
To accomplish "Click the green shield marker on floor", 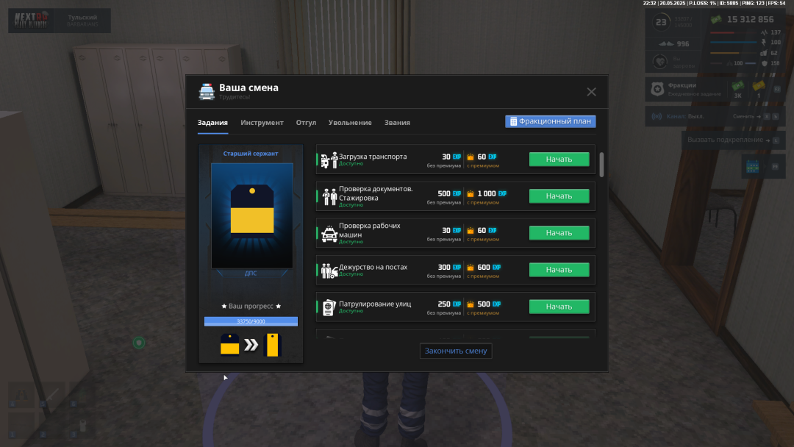I will pos(139,343).
